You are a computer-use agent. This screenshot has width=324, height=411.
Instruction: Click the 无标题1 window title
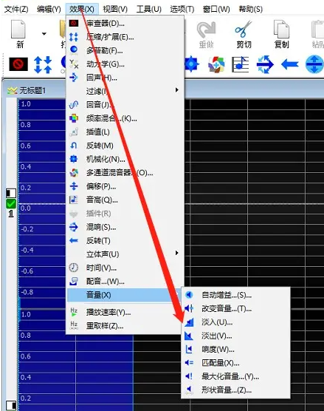[x=32, y=91]
